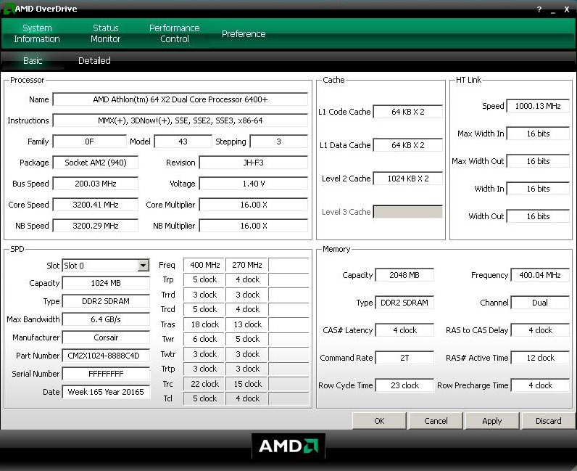Viewport: 577px width, 471px height.
Task: Click the Row Cycle Time field 23 clock
Action: tap(404, 385)
